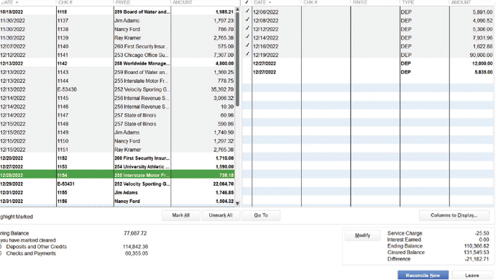
Task: Select payment E-53430 Velocity Sporting
Action: [117, 89]
